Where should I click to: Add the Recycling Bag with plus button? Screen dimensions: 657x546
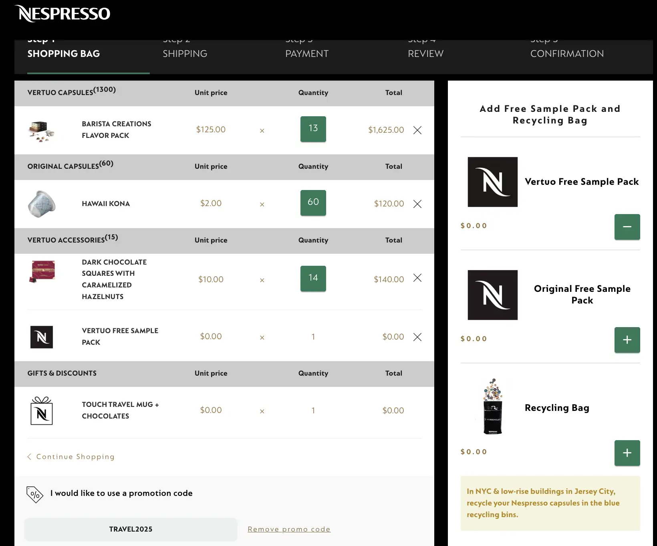[627, 453]
